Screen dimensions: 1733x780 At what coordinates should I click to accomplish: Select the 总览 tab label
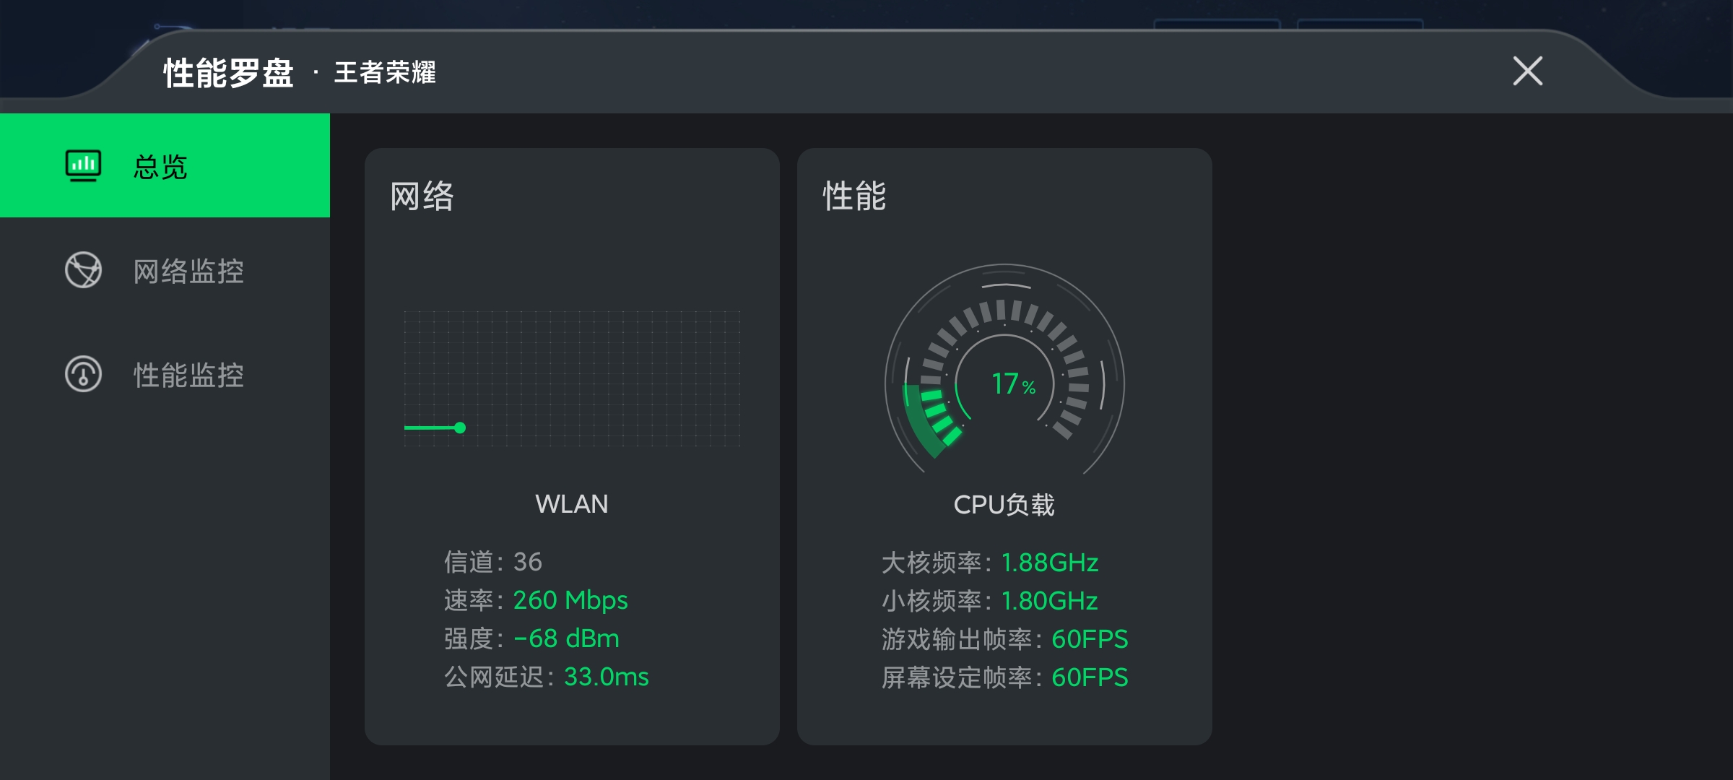[160, 167]
